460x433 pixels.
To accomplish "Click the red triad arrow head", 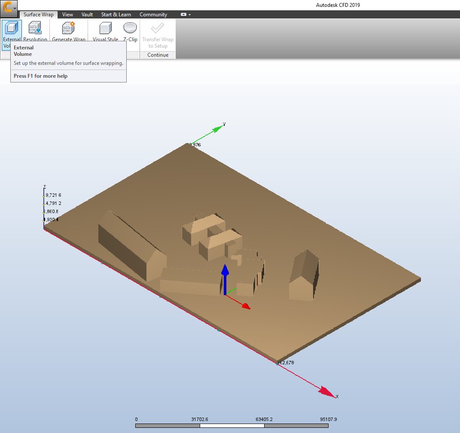I will tap(245, 306).
